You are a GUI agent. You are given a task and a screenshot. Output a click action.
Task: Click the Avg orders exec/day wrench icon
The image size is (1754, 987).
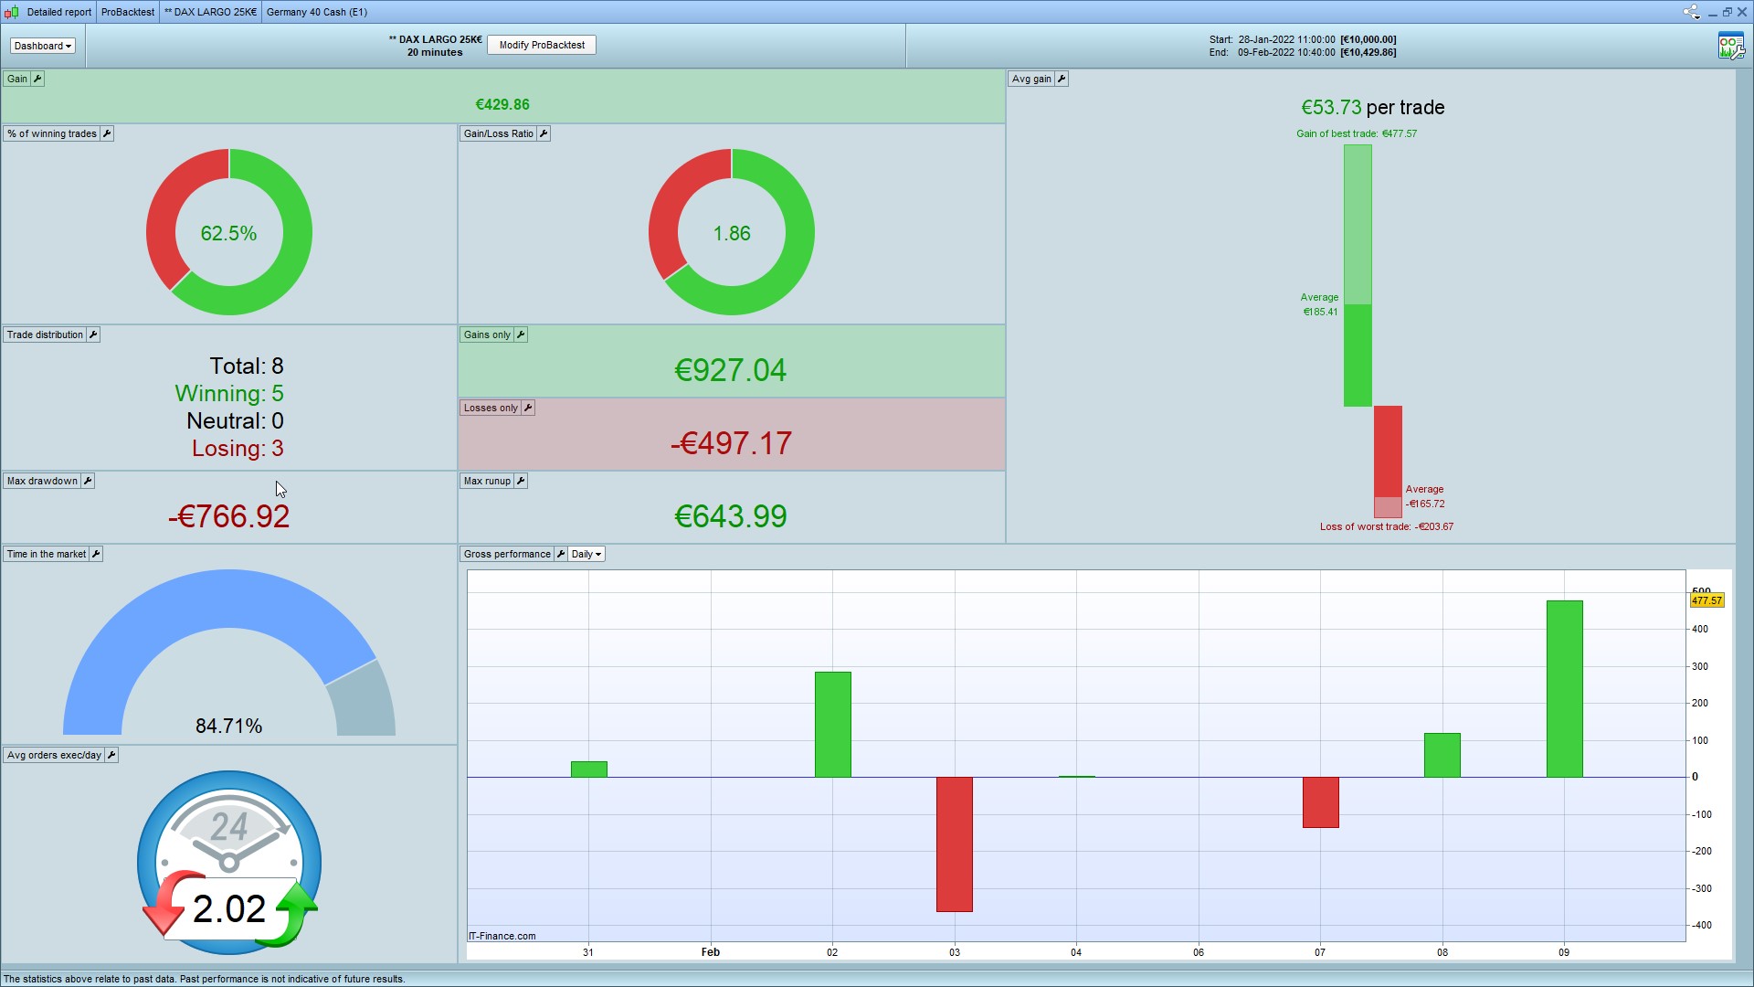(x=111, y=755)
